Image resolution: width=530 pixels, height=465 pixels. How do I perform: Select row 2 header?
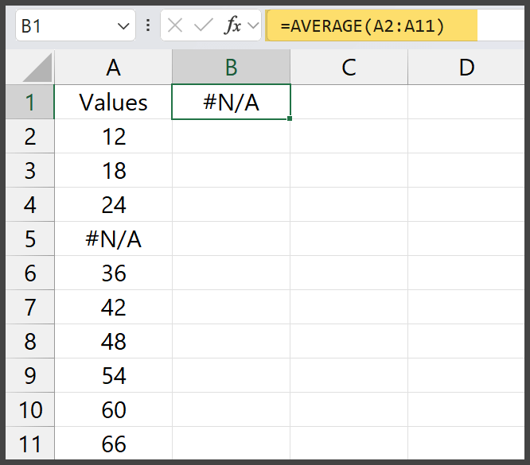(x=29, y=136)
